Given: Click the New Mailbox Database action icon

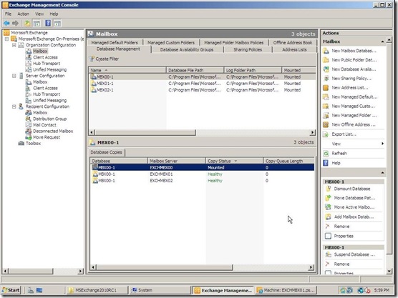Looking at the screenshot, I should [326, 51].
